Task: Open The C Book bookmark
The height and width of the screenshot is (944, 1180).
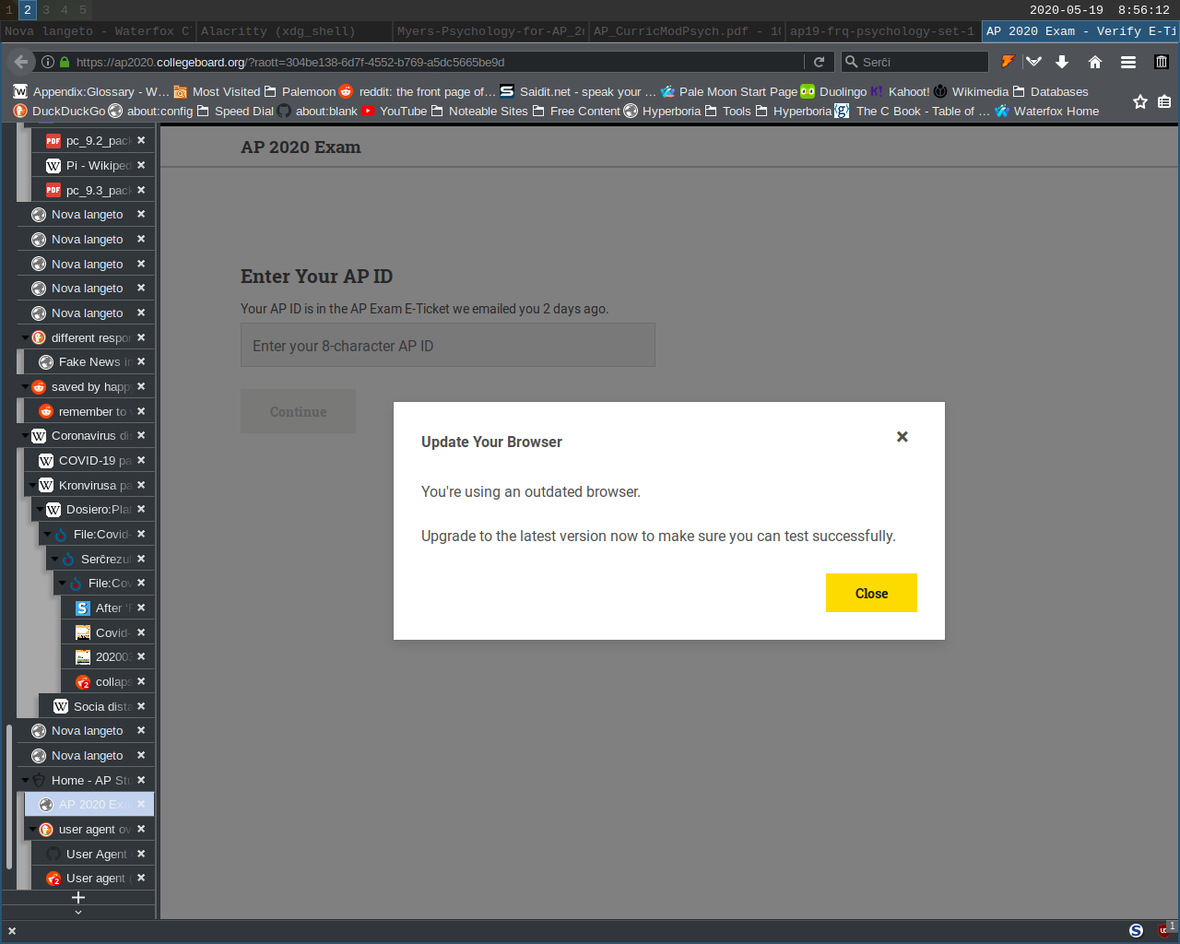Action: [x=913, y=111]
